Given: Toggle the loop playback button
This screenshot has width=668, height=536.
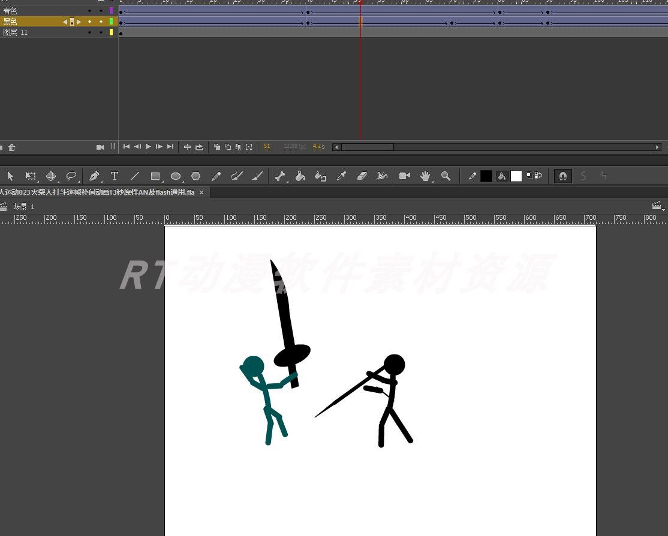Looking at the screenshot, I should click(x=199, y=147).
